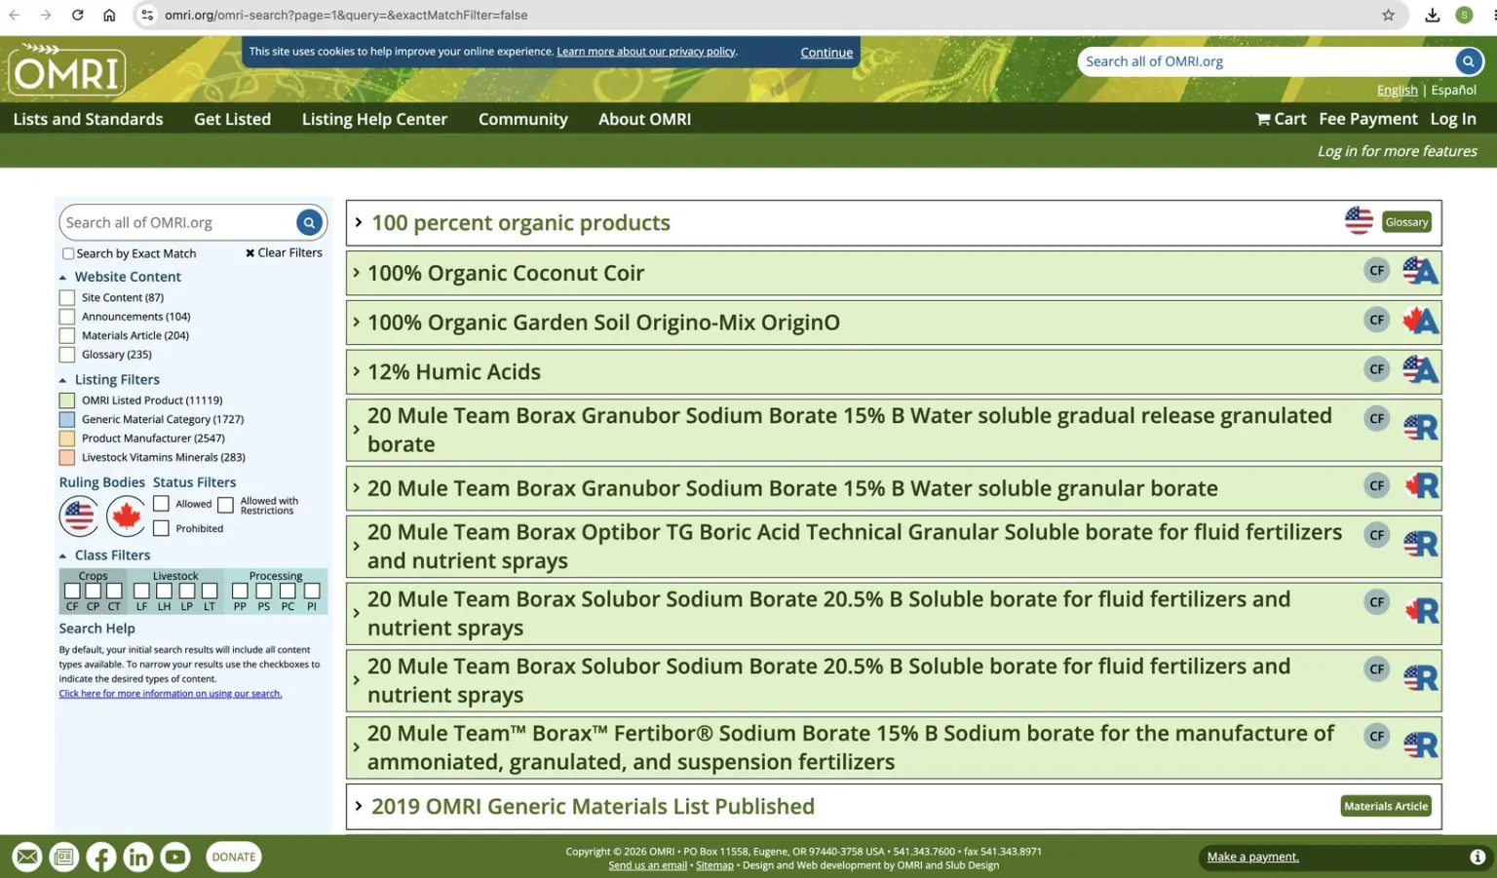Click the Clear Filters link

(x=284, y=252)
